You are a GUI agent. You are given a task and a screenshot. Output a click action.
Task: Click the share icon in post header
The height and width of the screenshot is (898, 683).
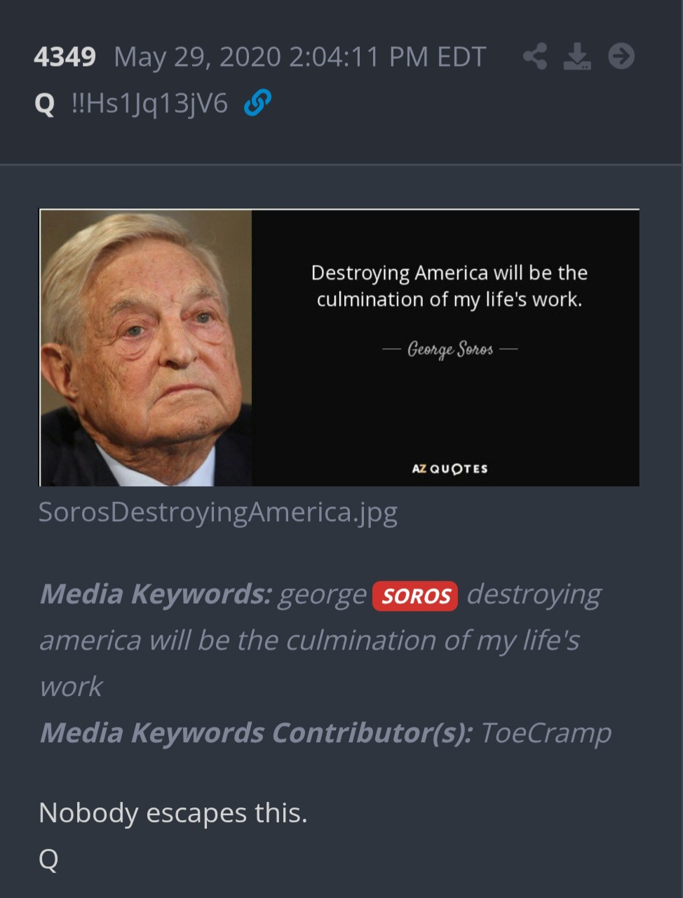tap(535, 56)
